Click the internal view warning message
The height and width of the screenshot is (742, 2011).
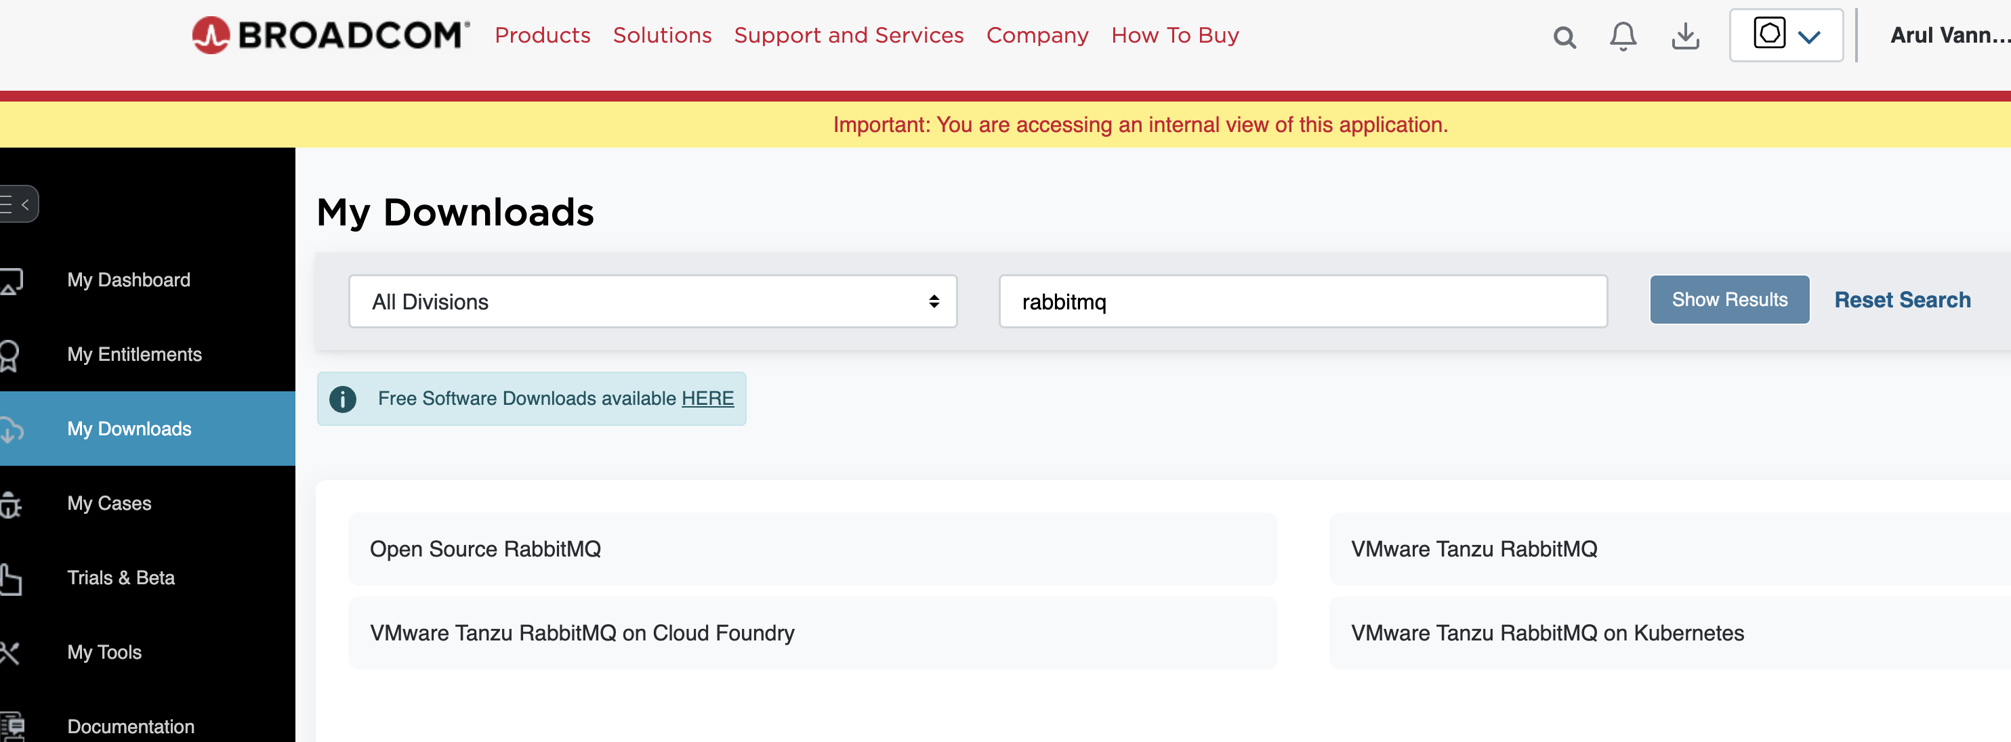1140,125
